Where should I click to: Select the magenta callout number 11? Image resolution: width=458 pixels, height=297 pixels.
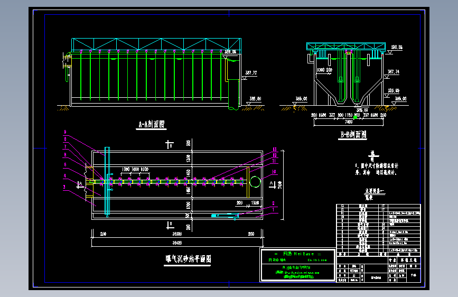[x=274, y=161]
